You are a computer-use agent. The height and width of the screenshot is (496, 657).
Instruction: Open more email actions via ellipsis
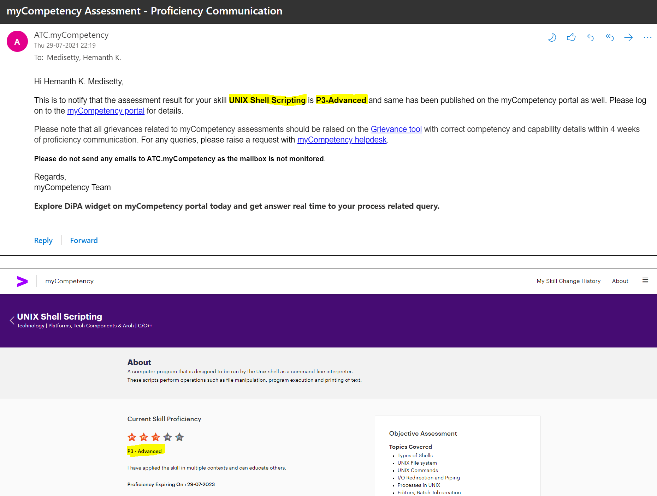648,37
